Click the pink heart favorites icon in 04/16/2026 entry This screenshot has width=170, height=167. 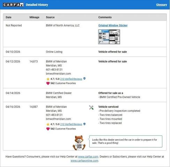coord(48,129)
